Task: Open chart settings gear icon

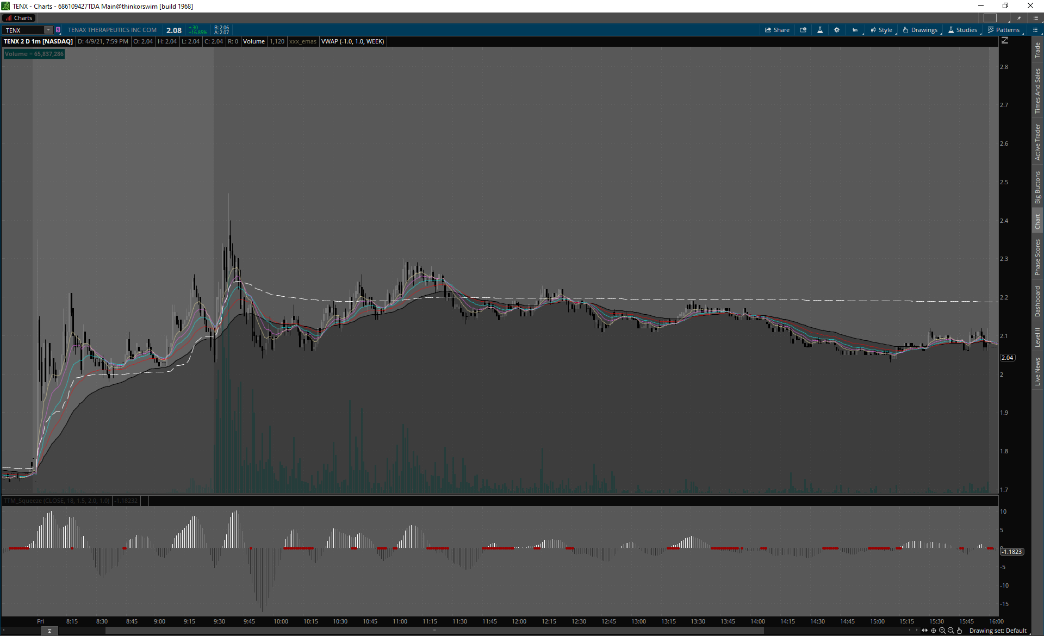Action: tap(837, 30)
